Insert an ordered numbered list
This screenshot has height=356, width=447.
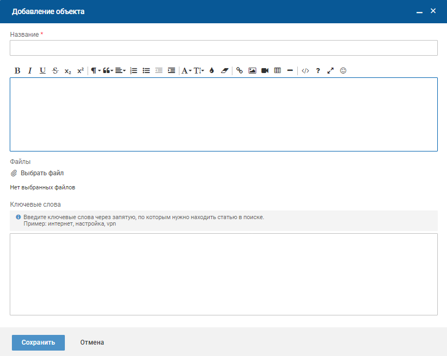click(x=134, y=70)
